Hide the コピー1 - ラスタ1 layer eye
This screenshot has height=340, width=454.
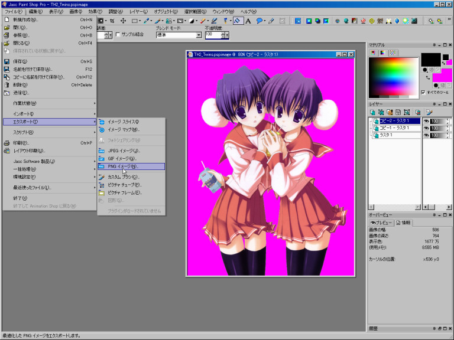[x=426, y=128]
